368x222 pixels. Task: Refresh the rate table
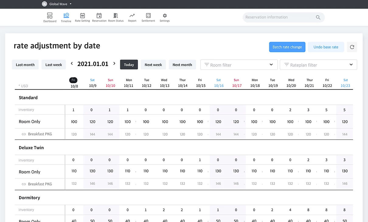[x=352, y=47]
